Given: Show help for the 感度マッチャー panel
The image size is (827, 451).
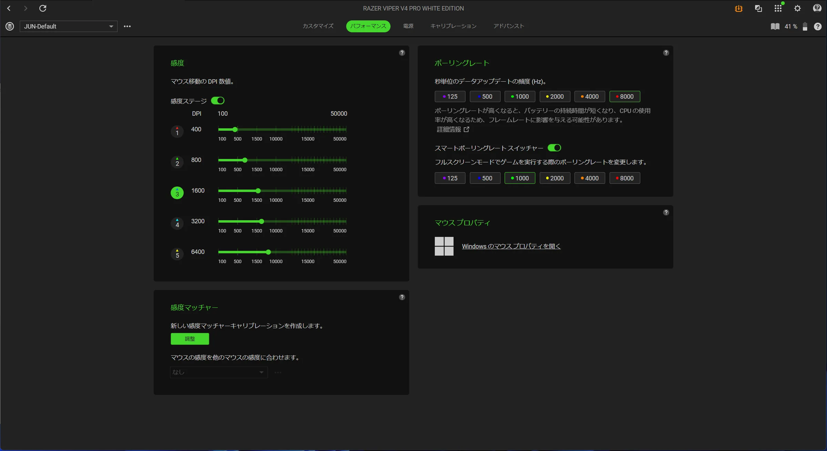Looking at the screenshot, I should [402, 297].
